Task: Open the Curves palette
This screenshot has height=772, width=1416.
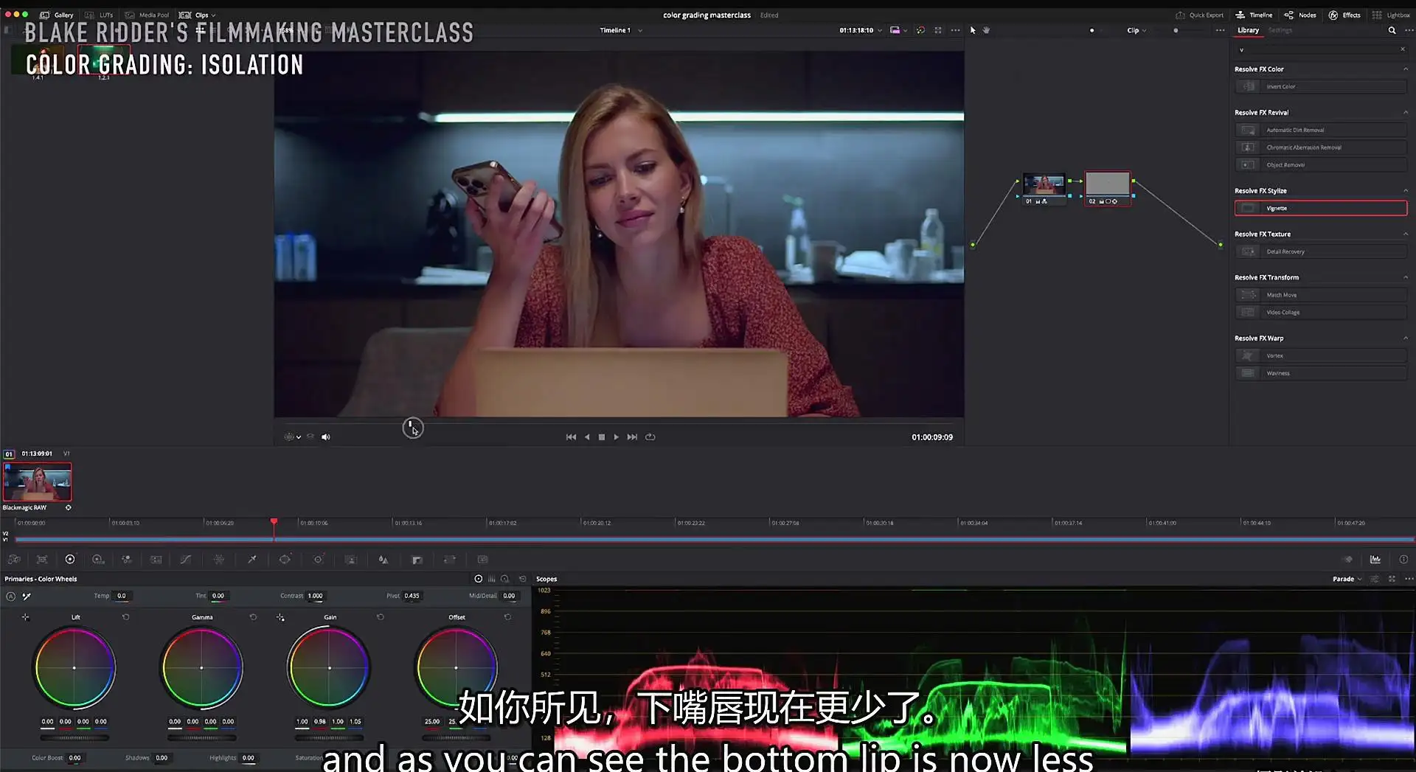Action: [x=186, y=560]
